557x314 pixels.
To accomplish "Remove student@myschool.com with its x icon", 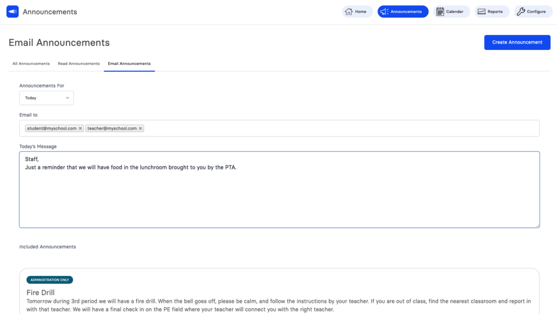I will point(80,128).
